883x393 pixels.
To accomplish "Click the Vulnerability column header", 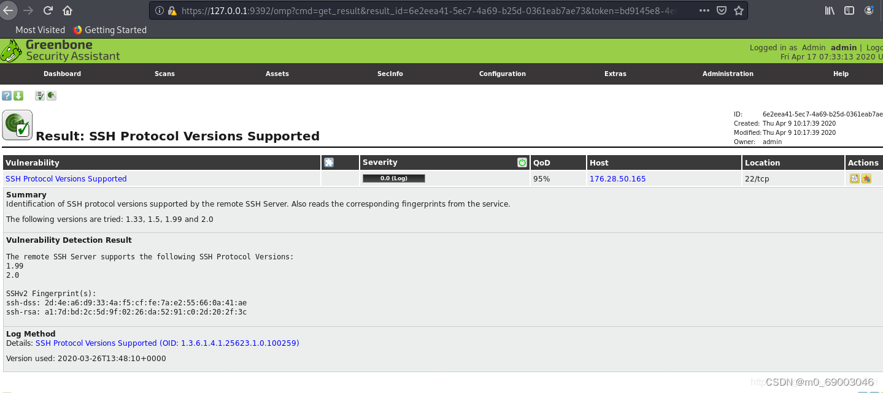I will (x=33, y=162).
